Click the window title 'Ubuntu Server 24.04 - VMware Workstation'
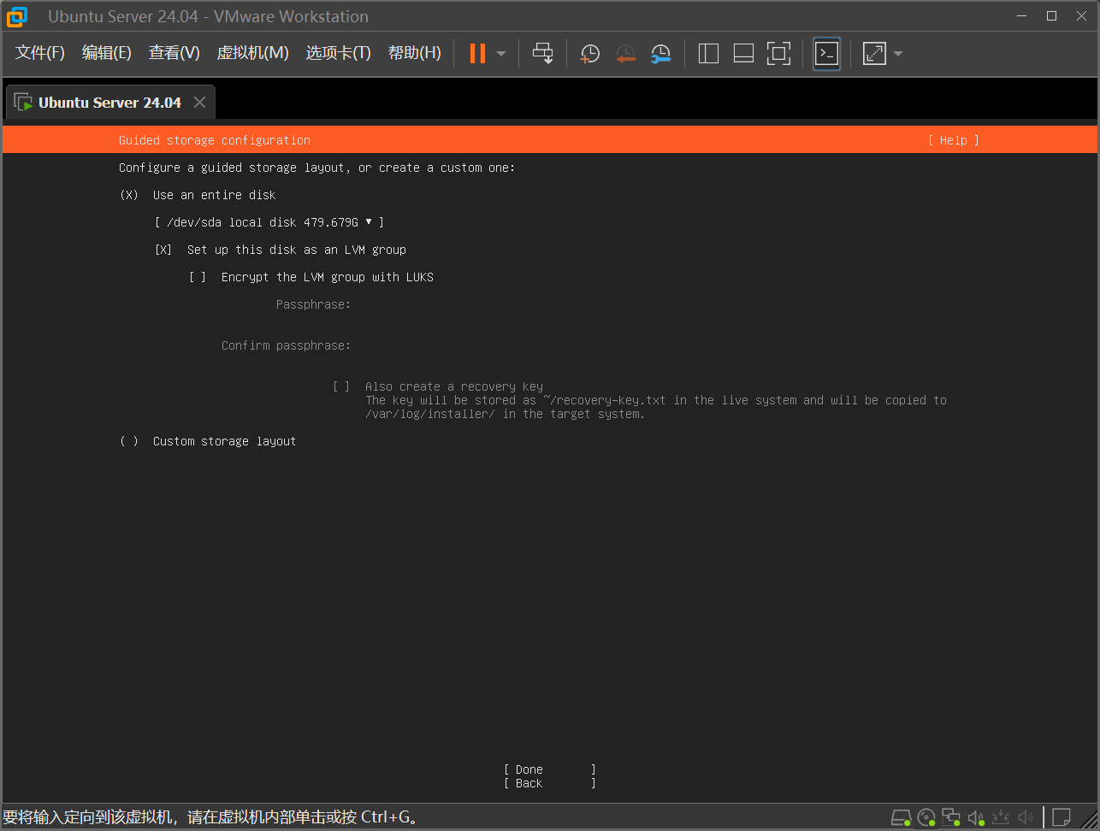Image resolution: width=1100 pixels, height=831 pixels. [x=208, y=16]
